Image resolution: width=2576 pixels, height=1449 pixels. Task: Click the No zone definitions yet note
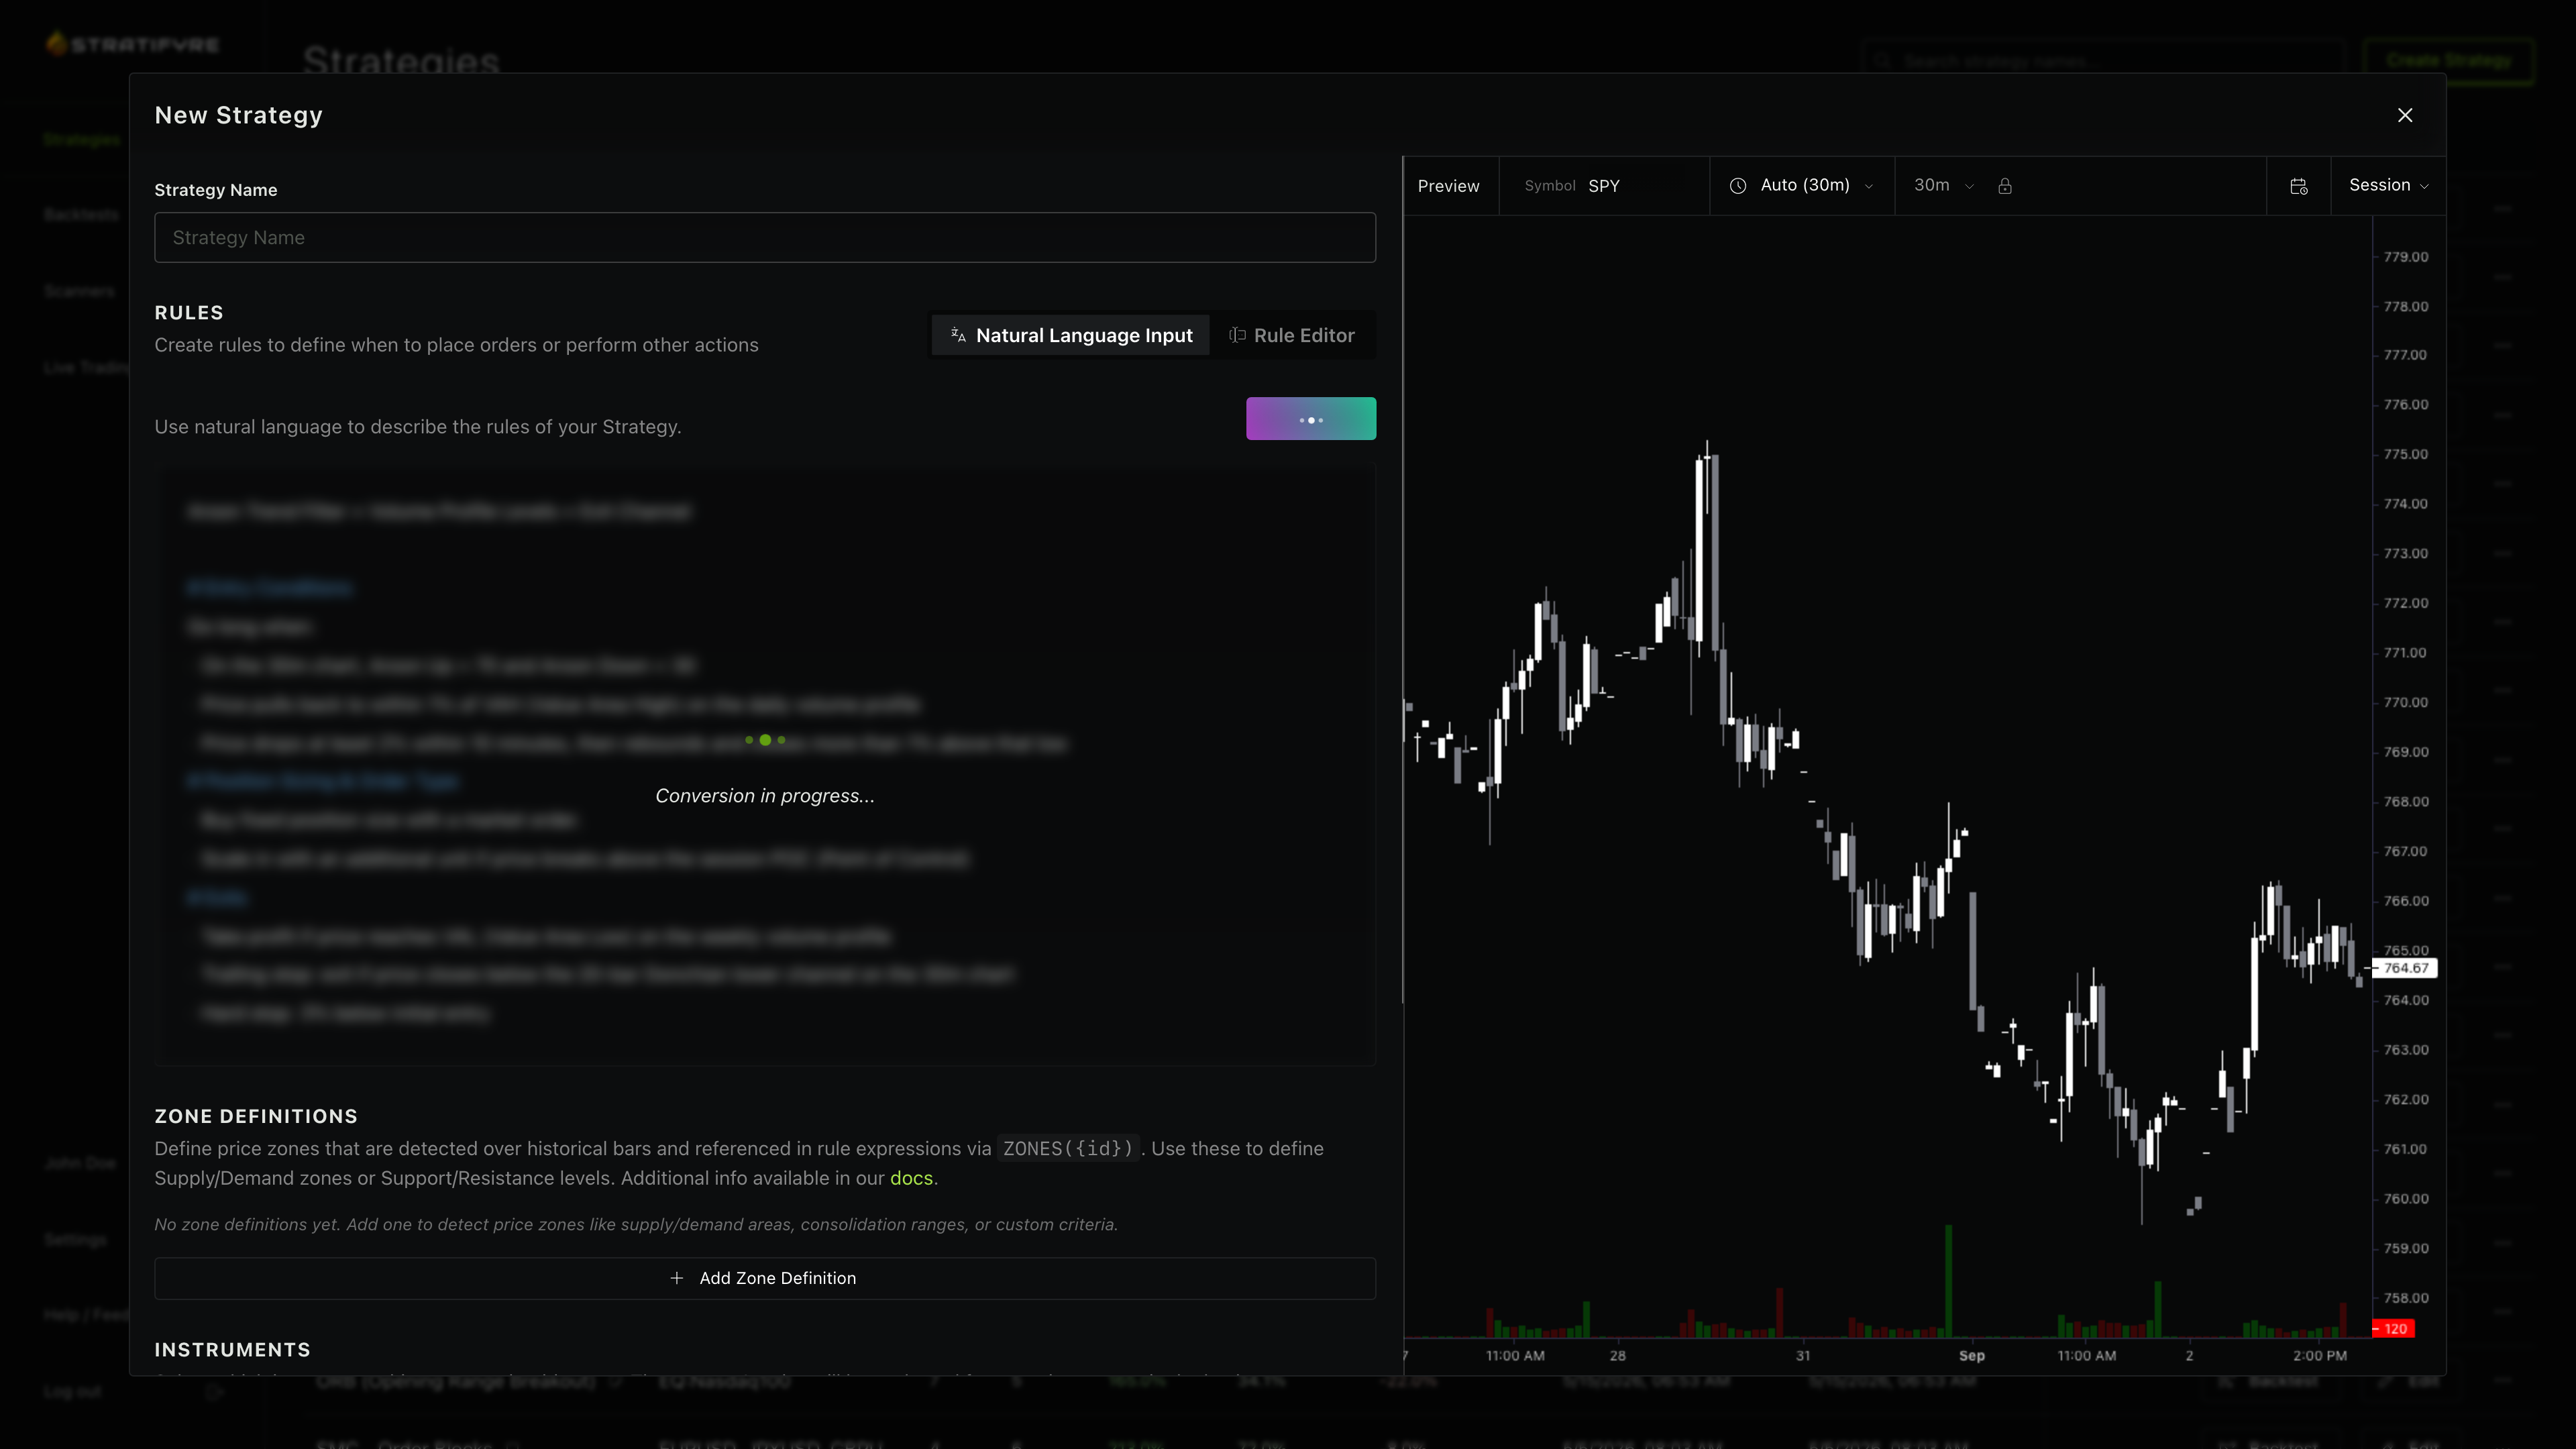[x=636, y=1224]
